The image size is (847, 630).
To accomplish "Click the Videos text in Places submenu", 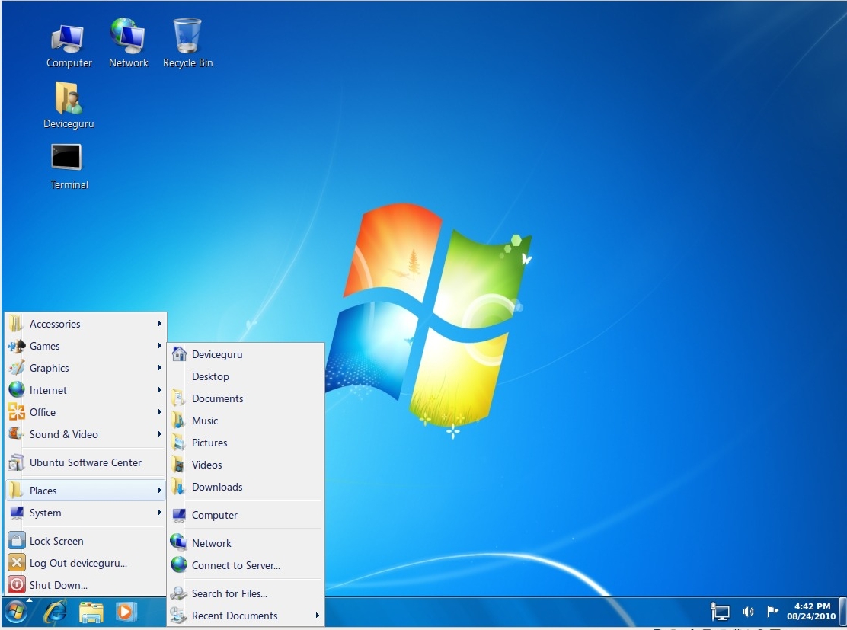I will [x=207, y=465].
